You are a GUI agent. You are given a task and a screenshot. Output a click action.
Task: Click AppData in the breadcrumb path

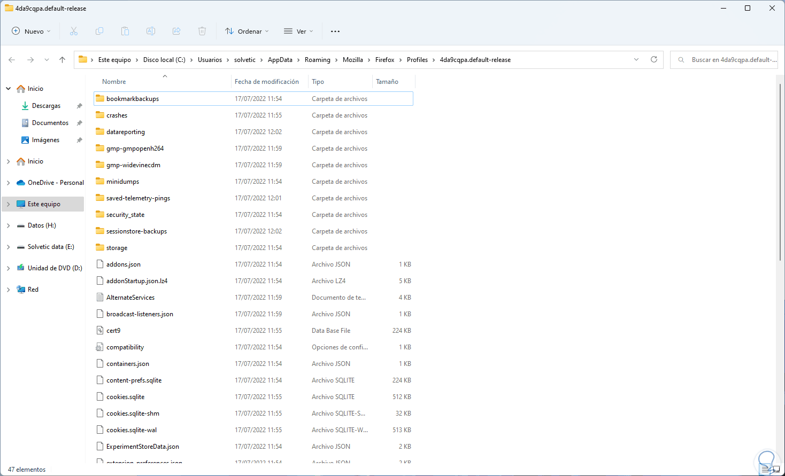280,60
